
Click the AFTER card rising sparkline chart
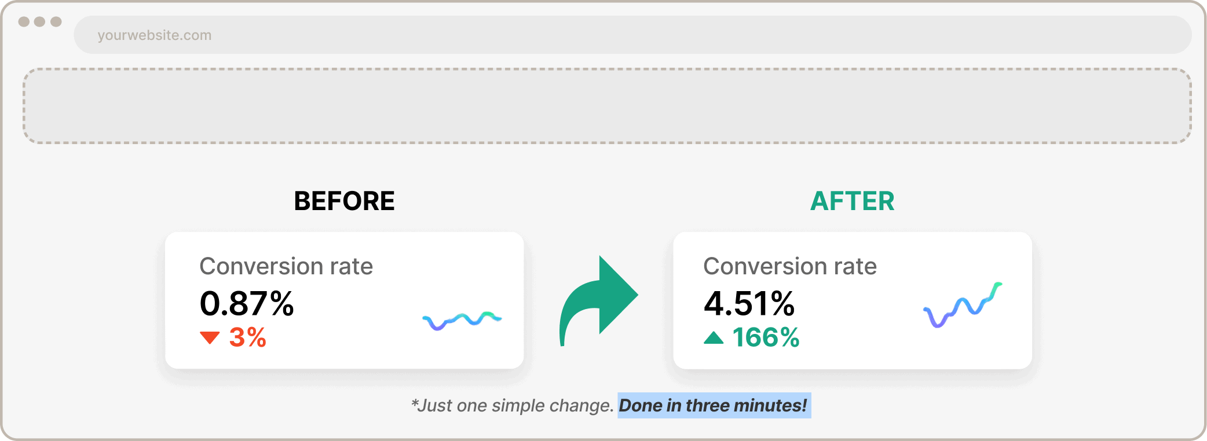962,305
